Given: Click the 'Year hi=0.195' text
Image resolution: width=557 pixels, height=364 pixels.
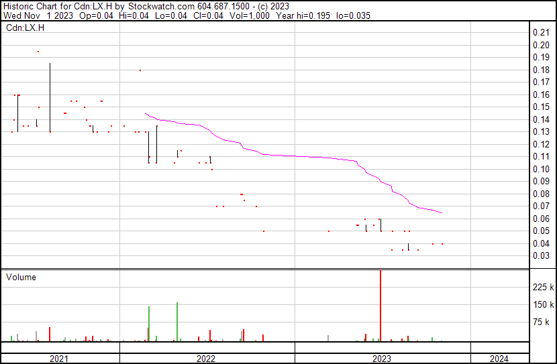Looking at the screenshot, I should click(303, 15).
